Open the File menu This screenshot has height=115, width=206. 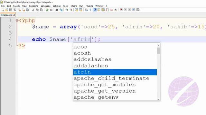pyautogui.click(x=3, y=6)
